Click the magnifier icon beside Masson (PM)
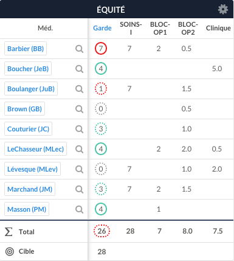Image resolution: width=234 pixels, height=261 pixels. click(79, 209)
